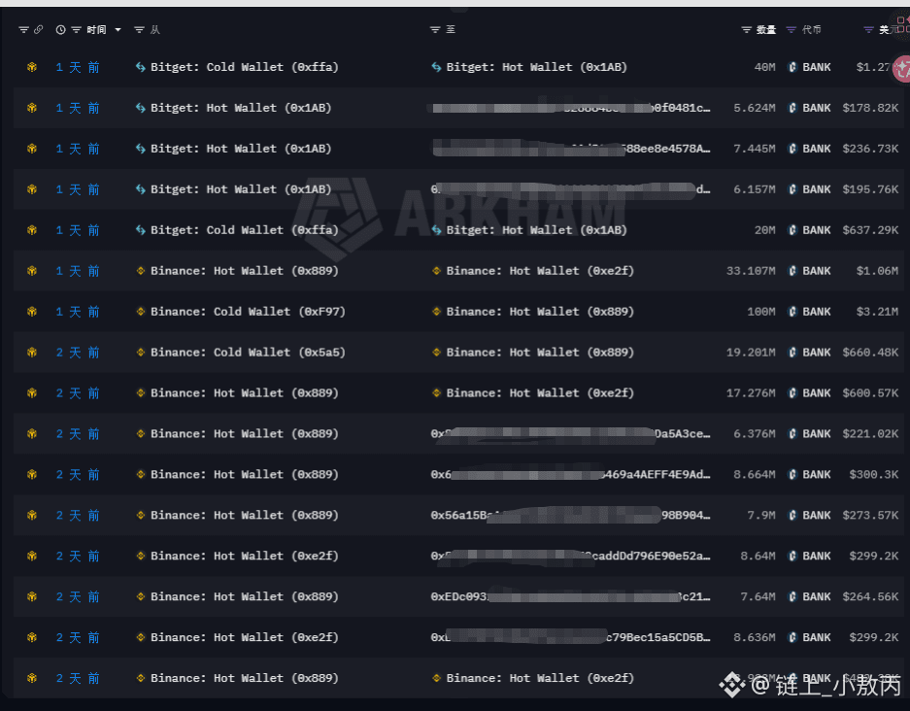Viewport: 910px width, 711px height.
Task: Expand the 时间 sort dropdown arrow
Action: 118,29
